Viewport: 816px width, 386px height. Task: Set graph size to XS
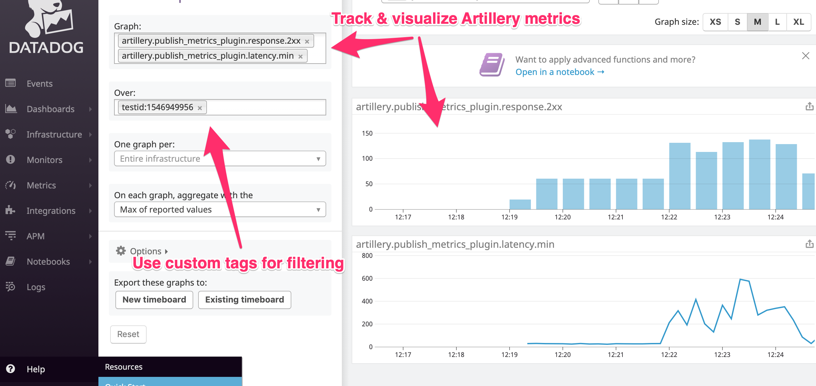point(715,22)
